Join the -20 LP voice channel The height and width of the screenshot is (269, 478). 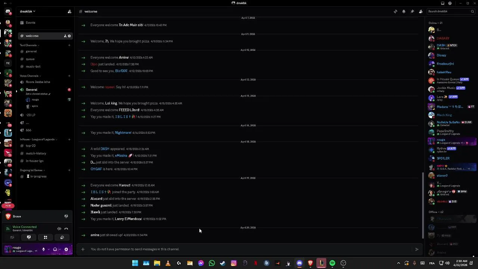[45, 115]
